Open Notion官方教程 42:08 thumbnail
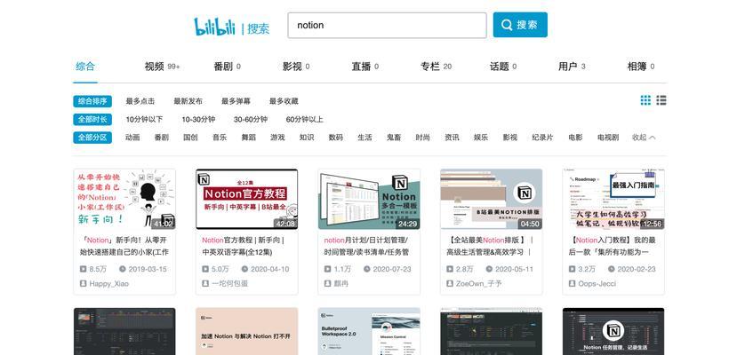Viewport: 737px width, 355px height. pos(247,199)
